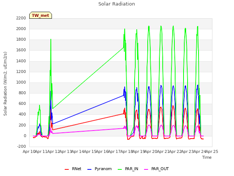
Task: Click the Apr 20 x-axis date label
Action: (x=151, y=151)
